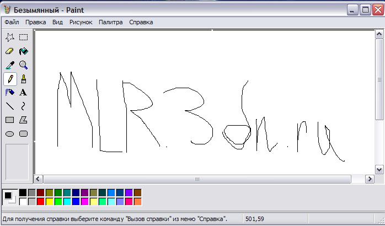Pick the lime green color swatch
385x226 pixels.
(58, 201)
